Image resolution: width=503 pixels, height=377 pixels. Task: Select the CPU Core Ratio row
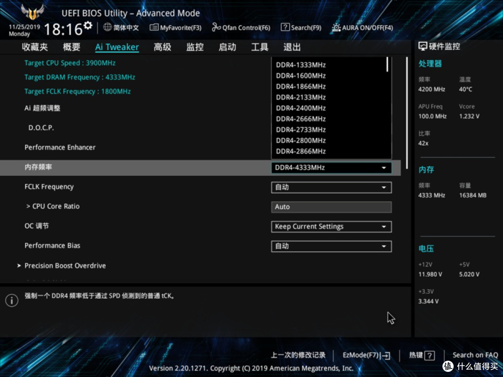pos(200,207)
